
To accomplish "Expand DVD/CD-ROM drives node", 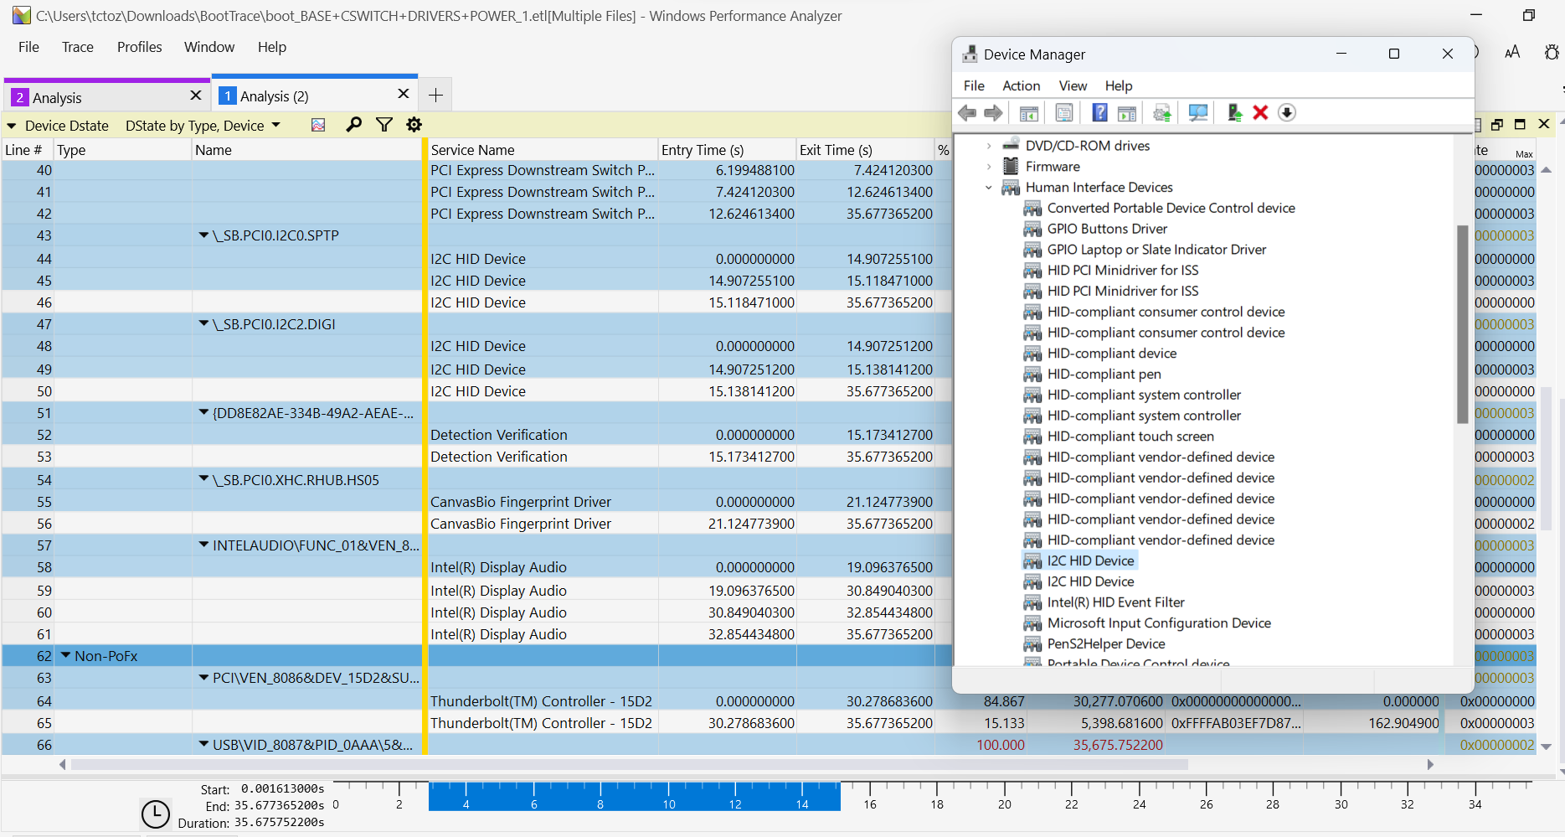I will [x=989, y=146].
